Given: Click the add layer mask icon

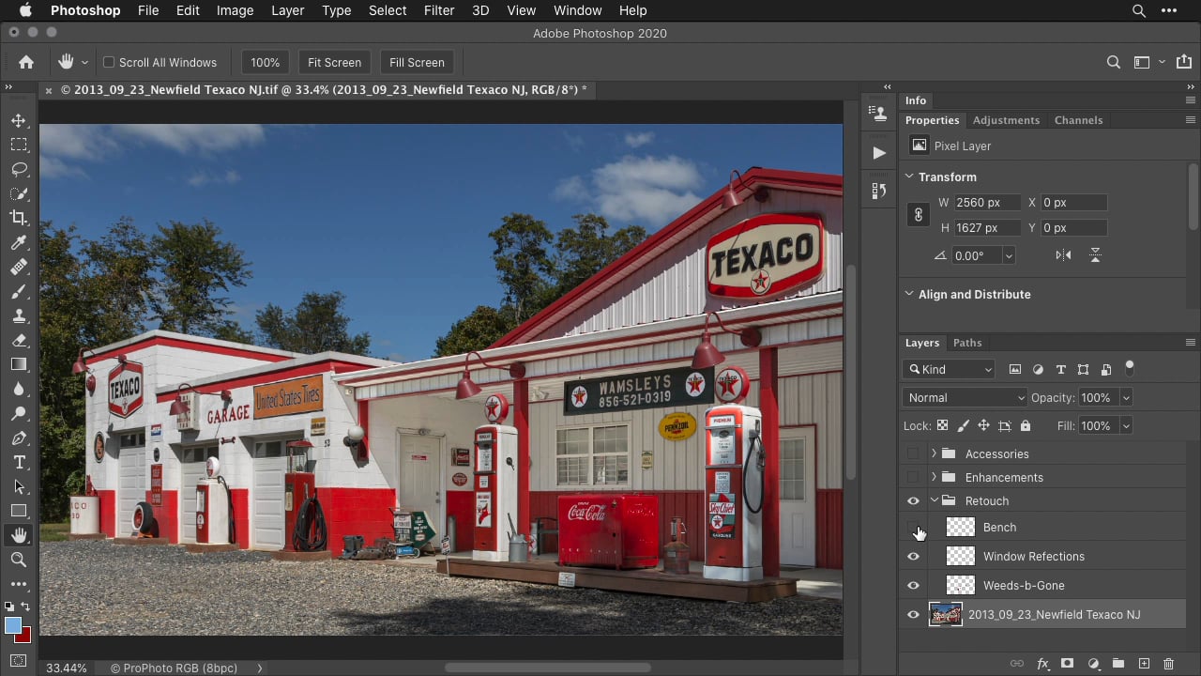Looking at the screenshot, I should (1067, 664).
